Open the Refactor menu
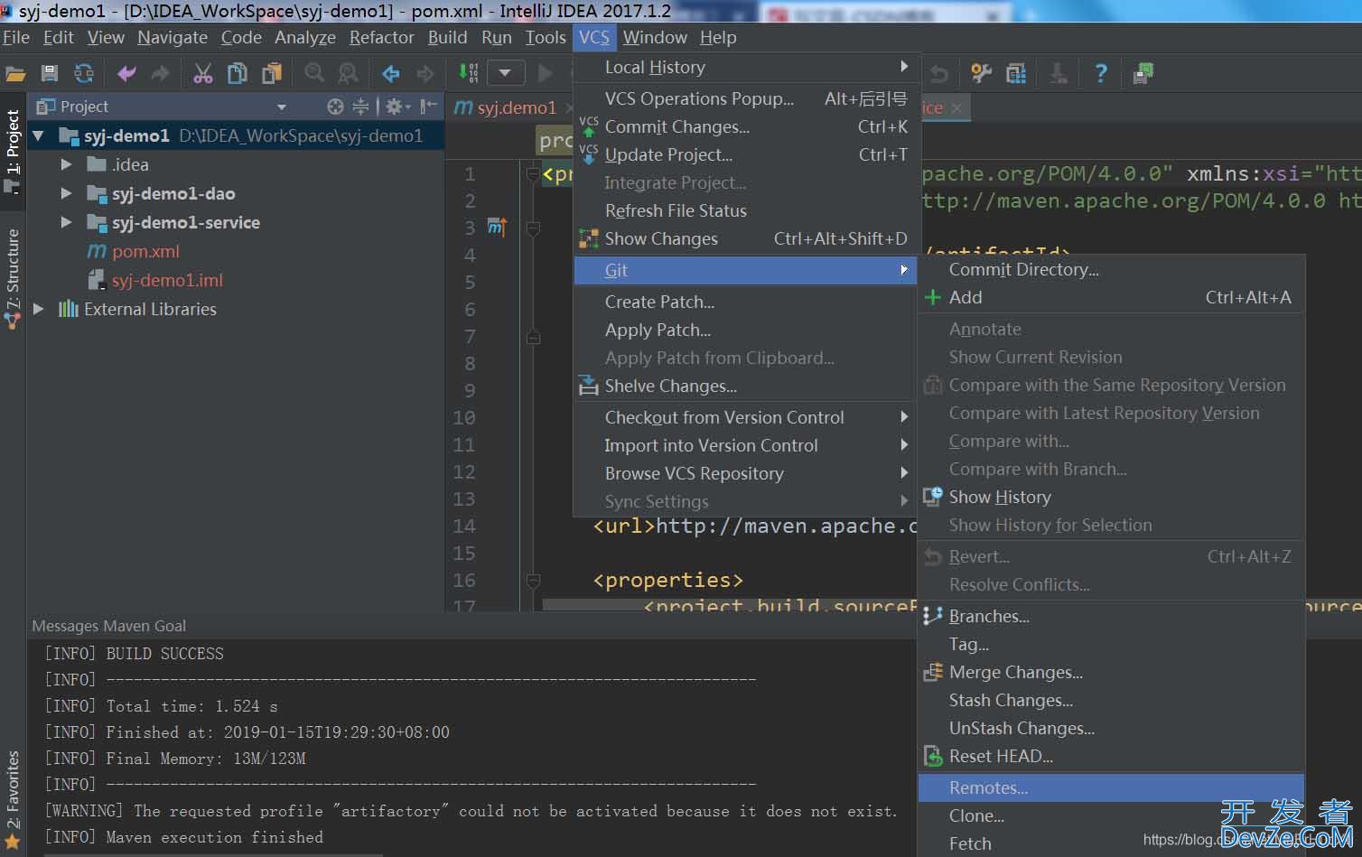Viewport: 1362px width, 857px height. (x=382, y=37)
